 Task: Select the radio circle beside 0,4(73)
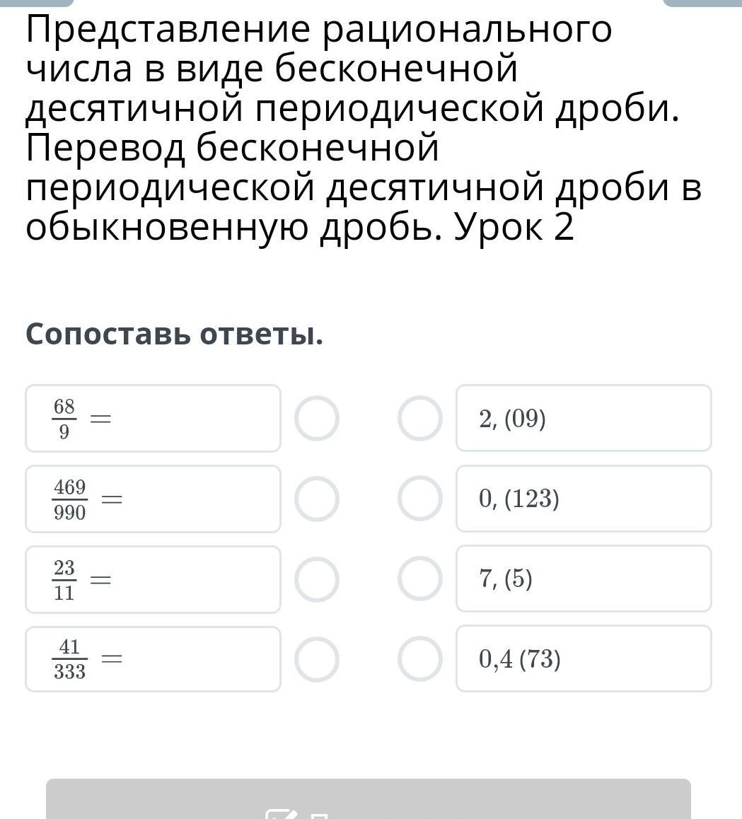(420, 659)
